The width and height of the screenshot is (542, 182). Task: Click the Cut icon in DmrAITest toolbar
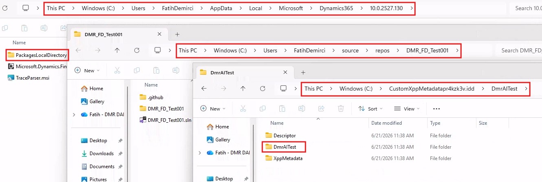click(x=243, y=108)
